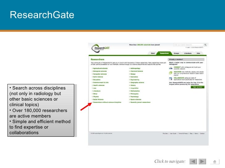The image size is (225, 168).
Task: Click User Guide footer link
Action: 173,134
